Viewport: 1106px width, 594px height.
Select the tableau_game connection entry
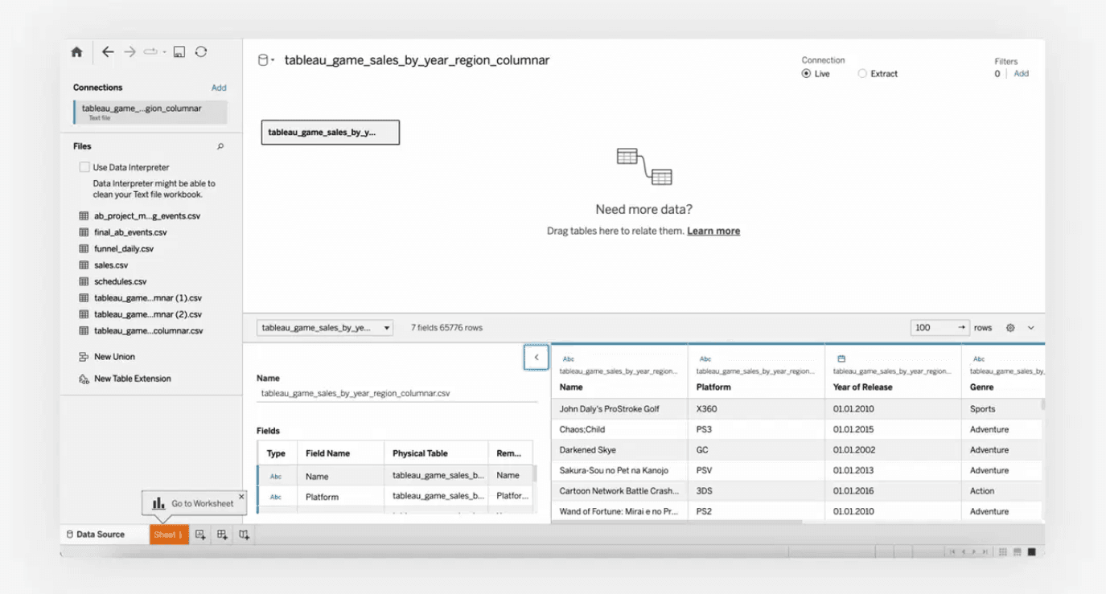[x=150, y=112]
